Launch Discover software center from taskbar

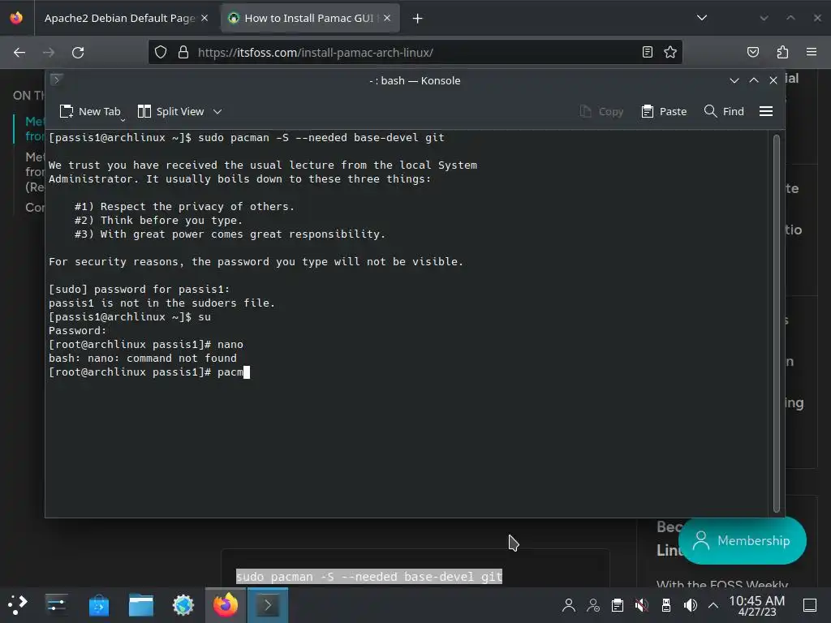point(98,605)
